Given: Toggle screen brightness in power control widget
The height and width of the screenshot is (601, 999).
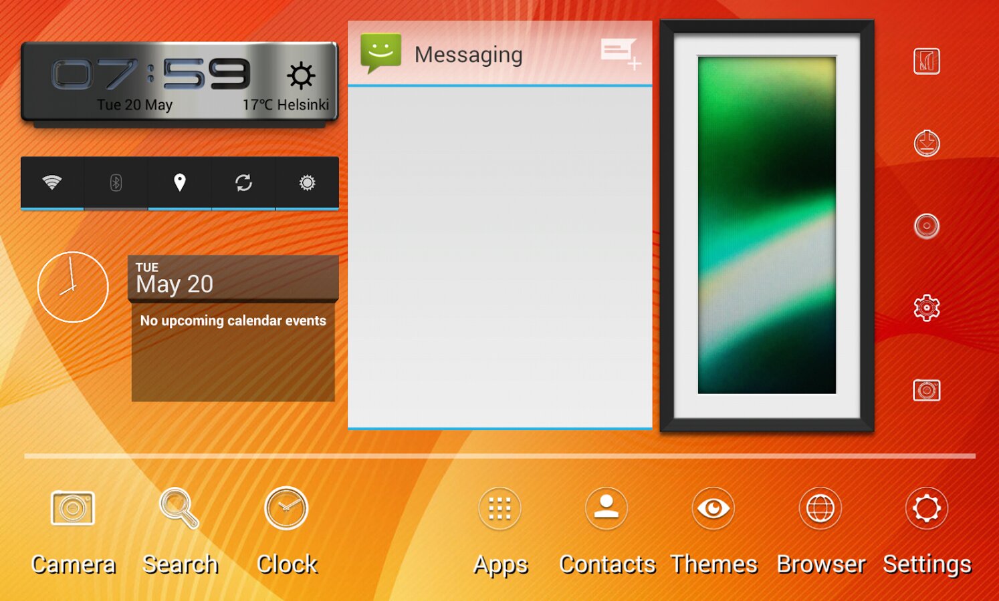Looking at the screenshot, I should pyautogui.click(x=307, y=183).
